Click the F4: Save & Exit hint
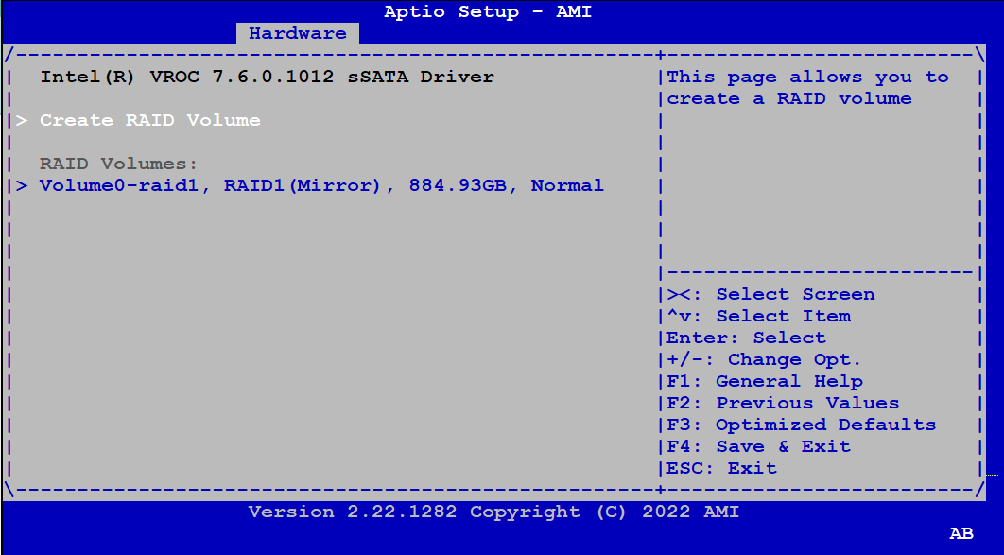 coord(759,447)
